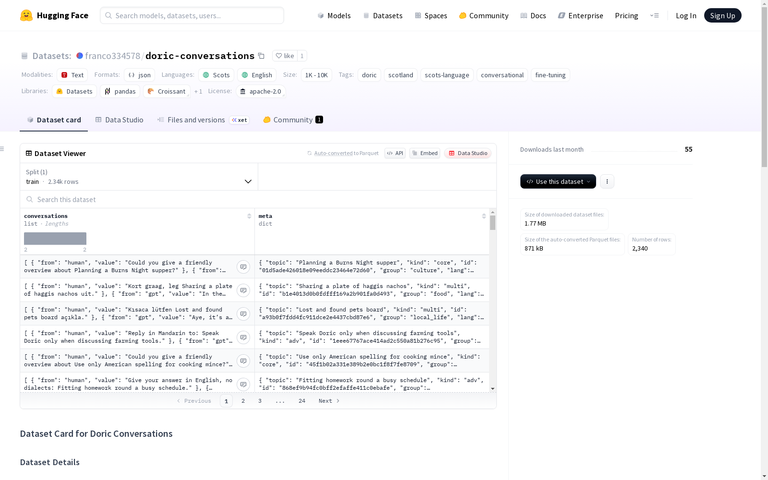This screenshot has width=768, height=480.
Task: Go to page 3 of the dataset
Action: [260, 401]
